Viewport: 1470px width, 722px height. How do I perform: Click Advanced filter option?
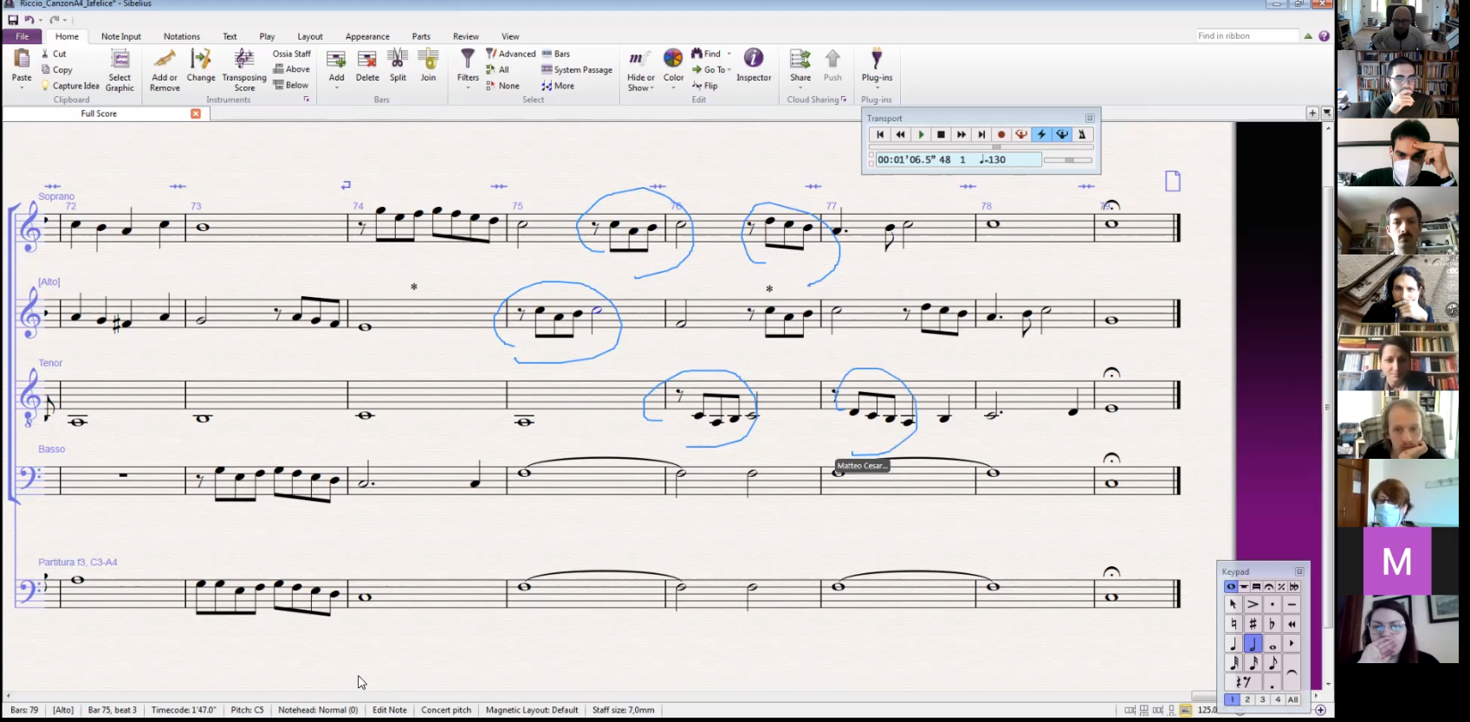pos(511,54)
